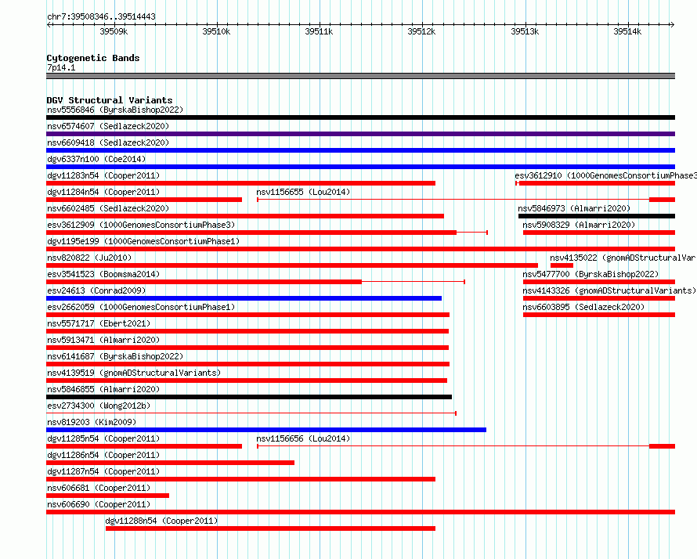The width and height of the screenshot is (697, 559).
Task: Open the nsv6141687 (ByrskaBishop2022) label
Action: tap(115, 356)
